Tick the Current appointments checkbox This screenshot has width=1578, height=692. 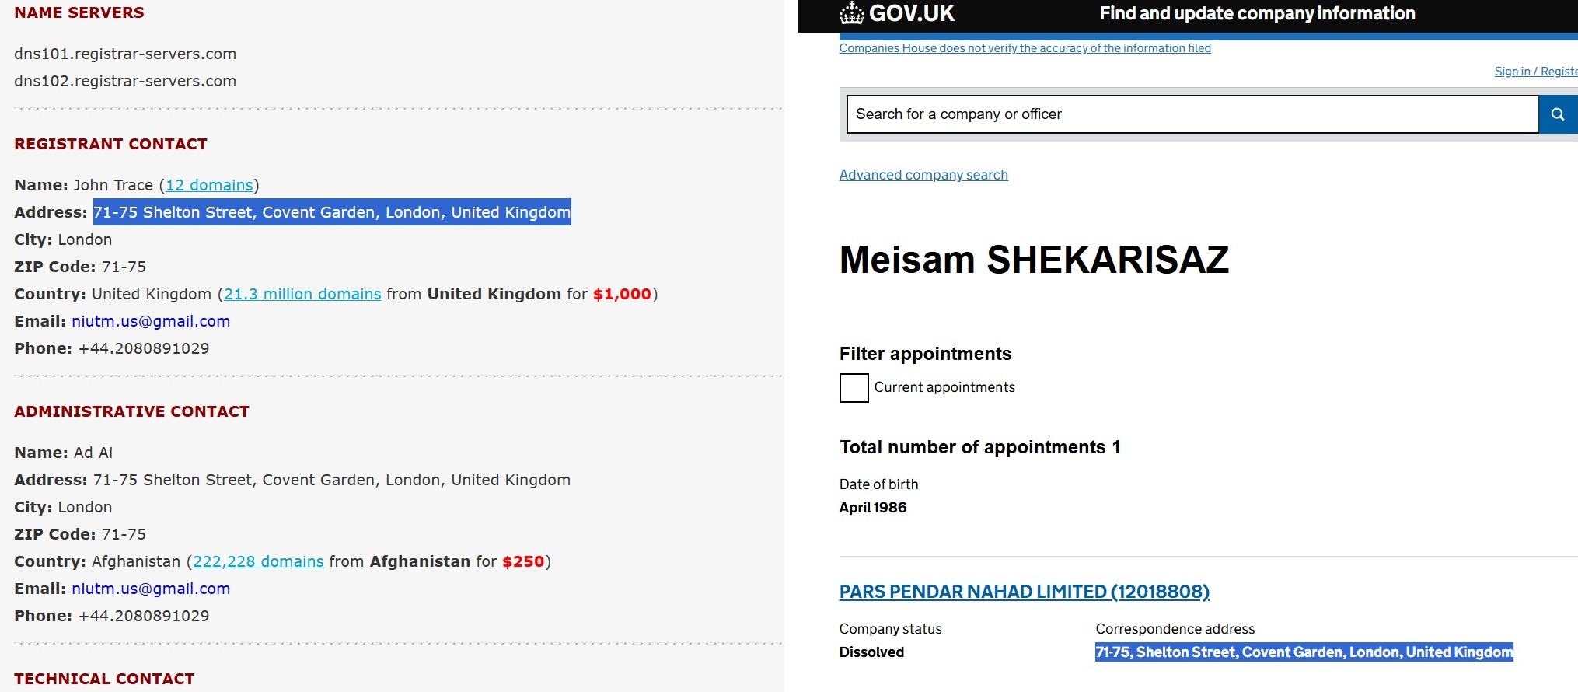point(854,387)
